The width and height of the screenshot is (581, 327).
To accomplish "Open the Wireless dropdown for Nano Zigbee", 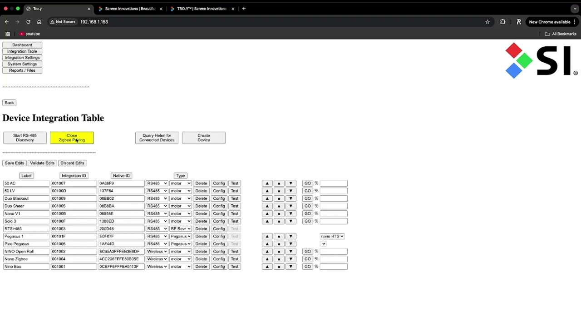I will 157,259.
